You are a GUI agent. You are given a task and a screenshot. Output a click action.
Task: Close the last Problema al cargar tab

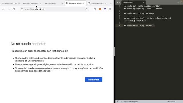point(106,3)
